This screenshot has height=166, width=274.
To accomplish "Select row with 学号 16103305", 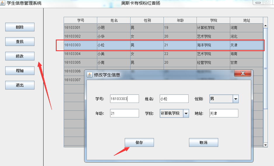I will [x=164, y=63].
